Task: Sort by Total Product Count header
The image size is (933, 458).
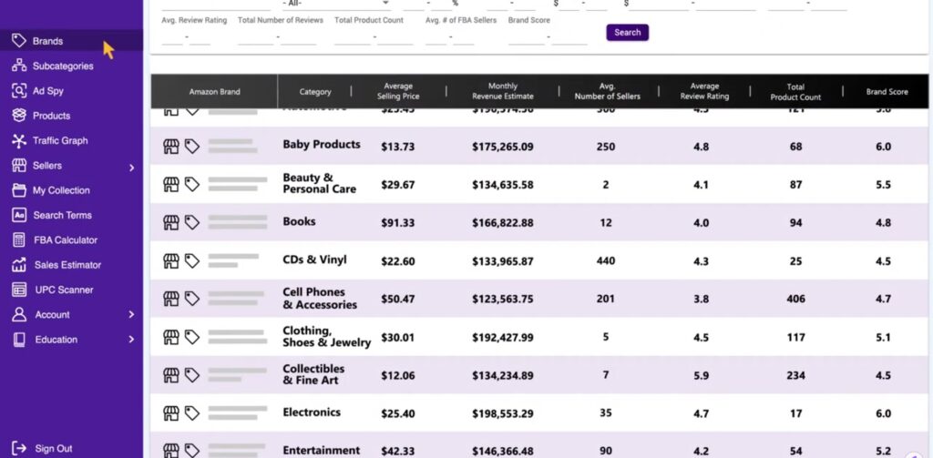Action: coord(795,92)
